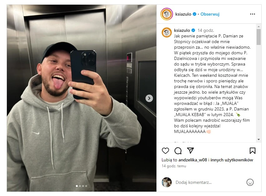Select last carousel dot indicator
Viewport: 266px width, 196px height.
click(x=86, y=186)
